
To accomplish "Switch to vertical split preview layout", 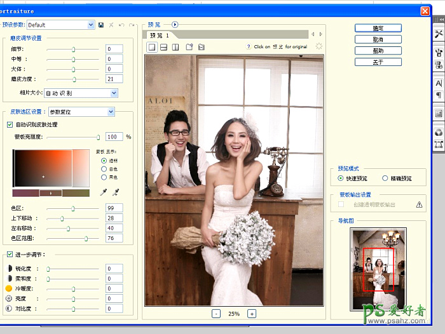I will [x=175, y=47].
